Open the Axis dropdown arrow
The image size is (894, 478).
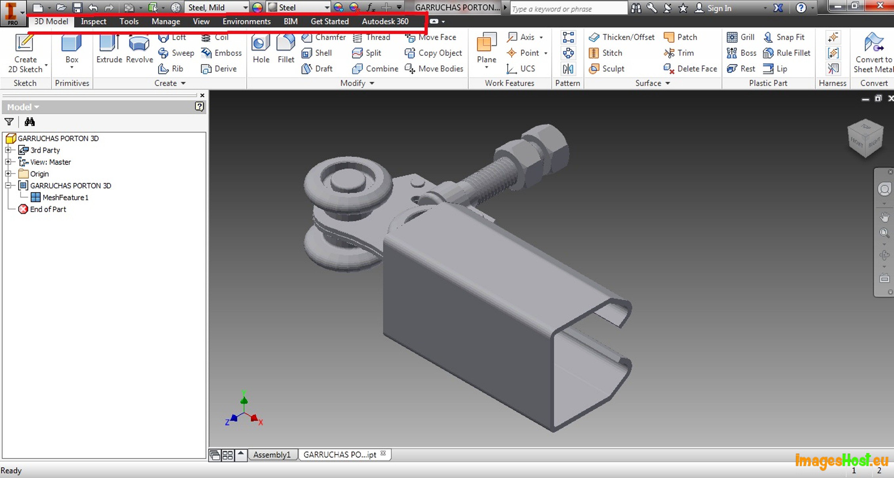541,38
